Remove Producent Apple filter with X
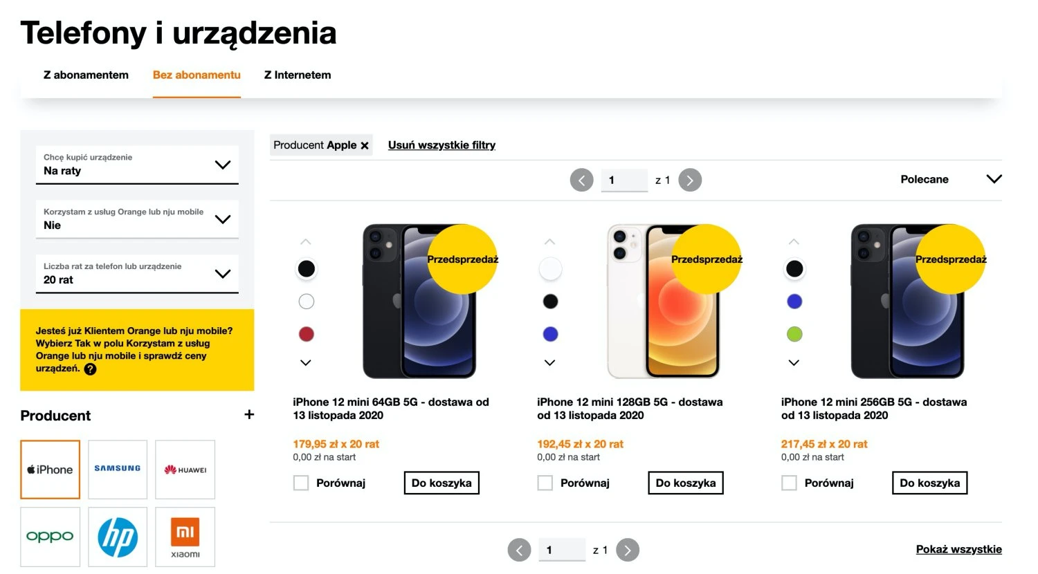 [365, 145]
